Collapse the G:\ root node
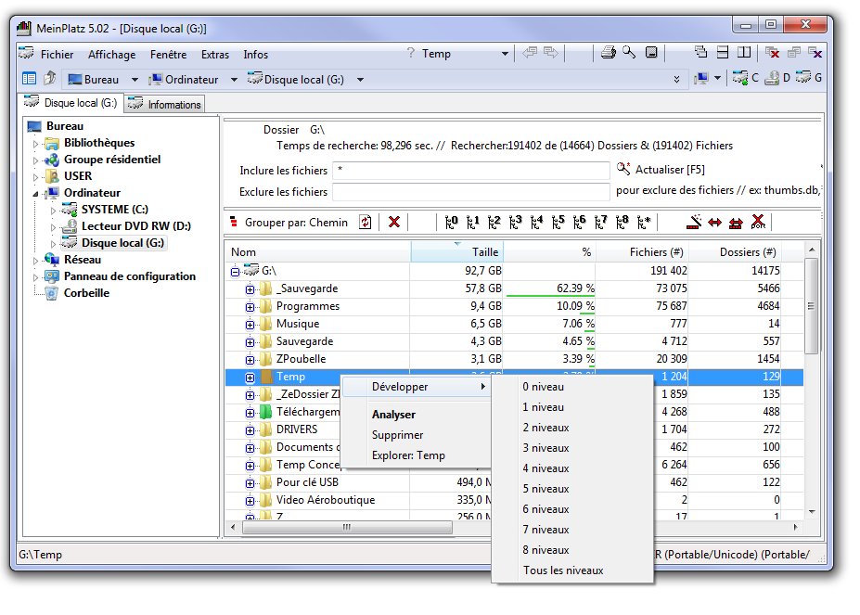 pos(236,272)
